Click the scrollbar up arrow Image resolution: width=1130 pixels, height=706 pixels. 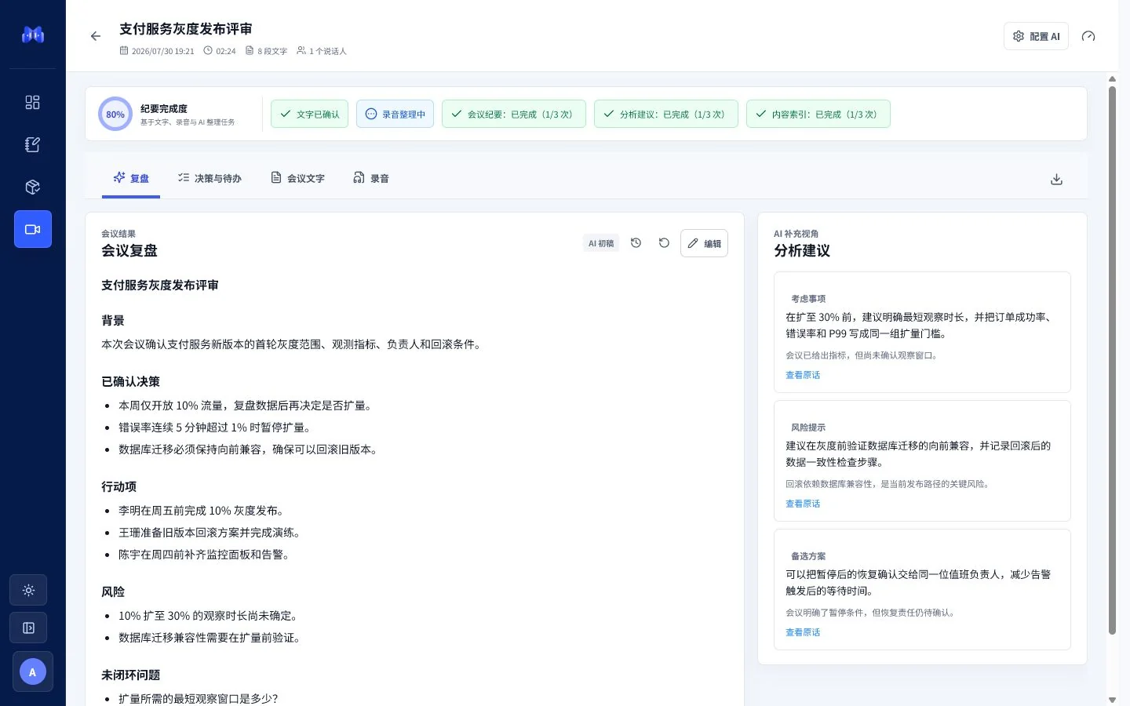1112,79
